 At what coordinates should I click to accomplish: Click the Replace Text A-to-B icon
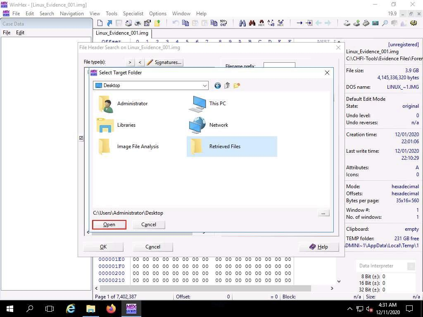coord(271,23)
